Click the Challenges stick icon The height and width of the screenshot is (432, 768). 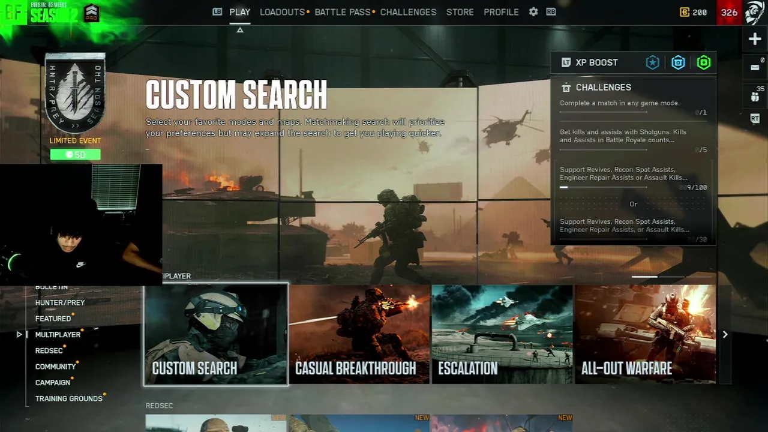566,88
